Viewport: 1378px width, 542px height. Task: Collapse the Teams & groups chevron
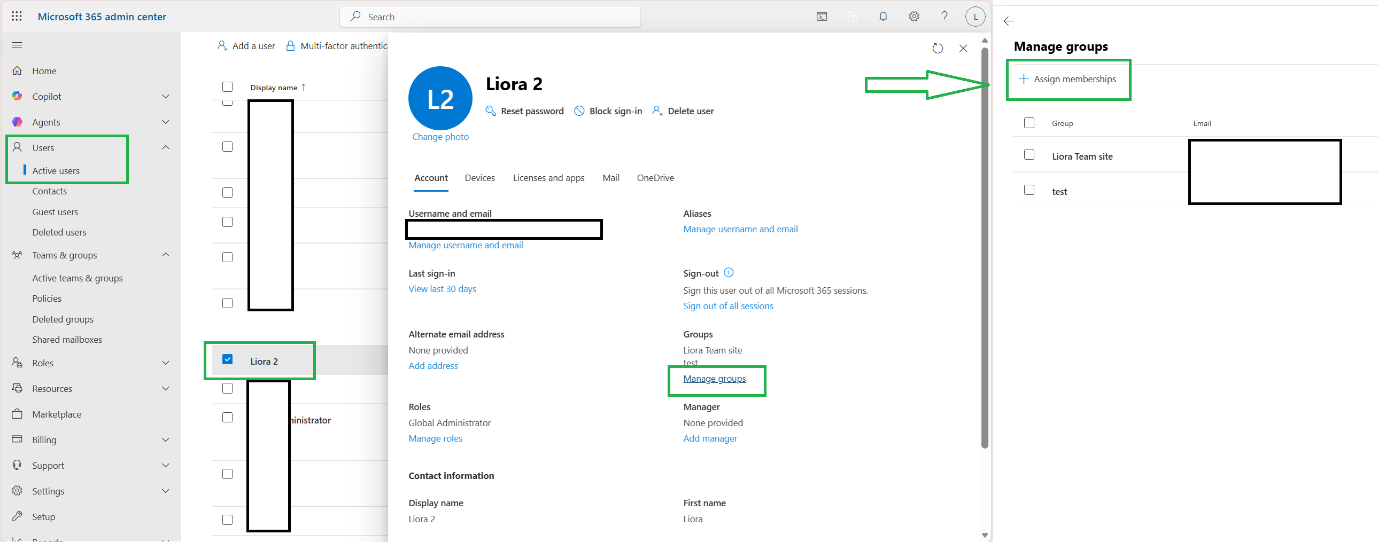point(166,255)
